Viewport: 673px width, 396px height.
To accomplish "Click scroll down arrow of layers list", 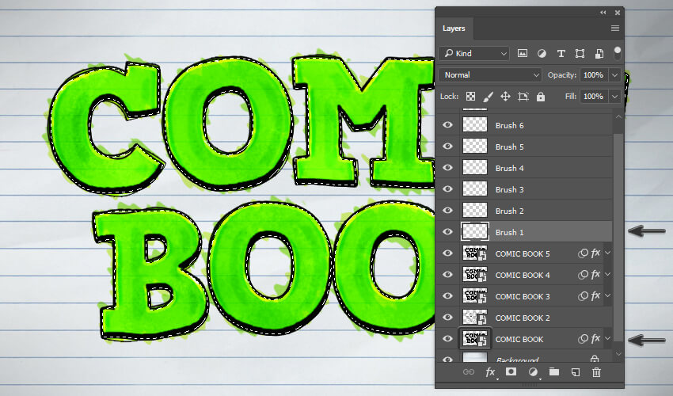I will [618, 354].
